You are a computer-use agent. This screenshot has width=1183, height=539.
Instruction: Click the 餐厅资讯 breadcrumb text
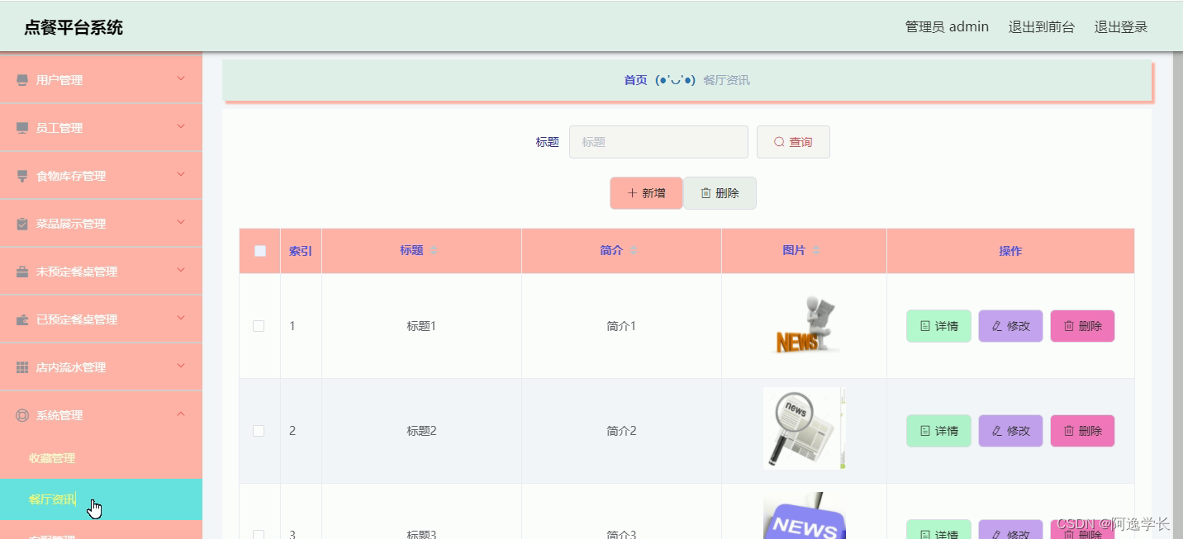[x=727, y=80]
